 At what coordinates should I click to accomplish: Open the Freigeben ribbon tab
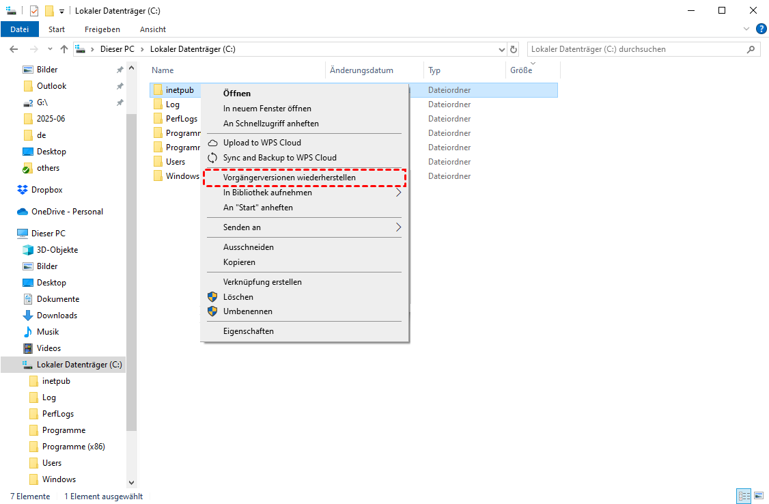102,29
